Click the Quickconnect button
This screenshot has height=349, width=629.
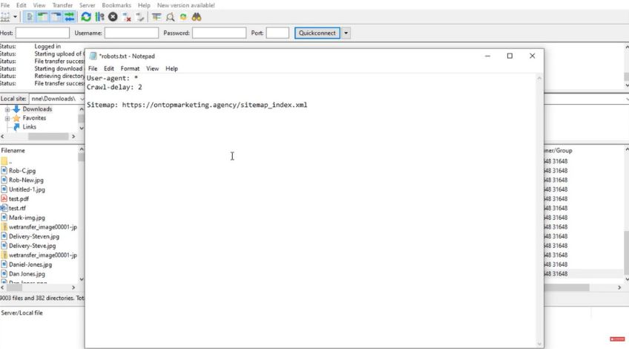pyautogui.click(x=317, y=33)
